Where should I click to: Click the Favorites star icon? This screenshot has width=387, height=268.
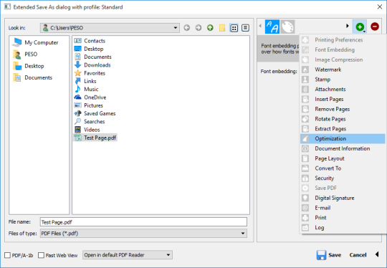(77, 73)
